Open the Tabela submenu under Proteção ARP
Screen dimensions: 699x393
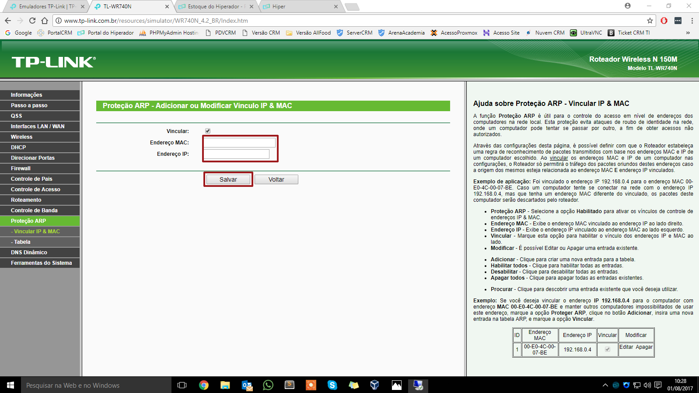22,242
